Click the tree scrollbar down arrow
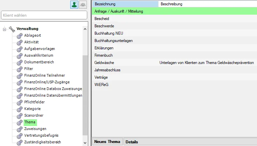Viewport: 257px width, 146px height. [85, 143]
